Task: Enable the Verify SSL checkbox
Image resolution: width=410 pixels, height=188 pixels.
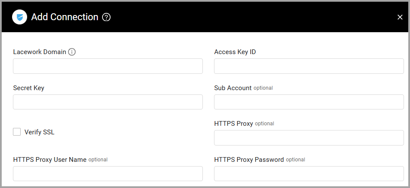Action: tap(17, 132)
